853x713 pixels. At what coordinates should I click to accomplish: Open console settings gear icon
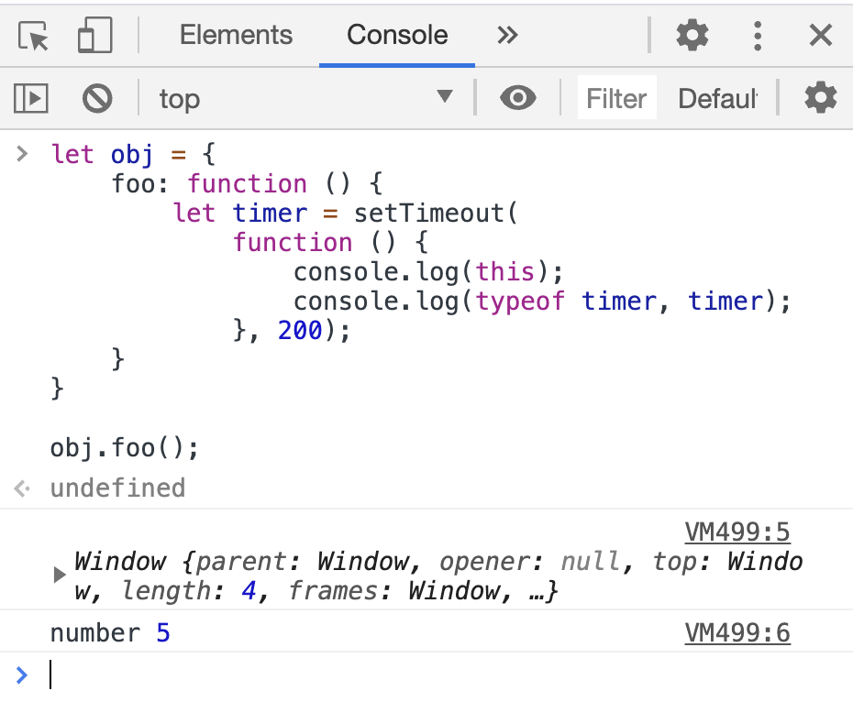820,98
